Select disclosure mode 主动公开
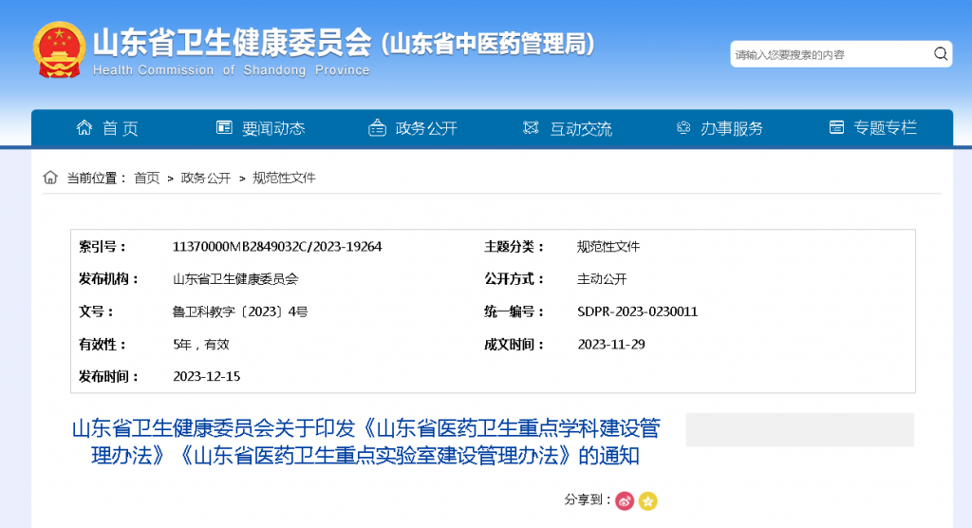Image resolution: width=972 pixels, height=528 pixels. pos(602,279)
